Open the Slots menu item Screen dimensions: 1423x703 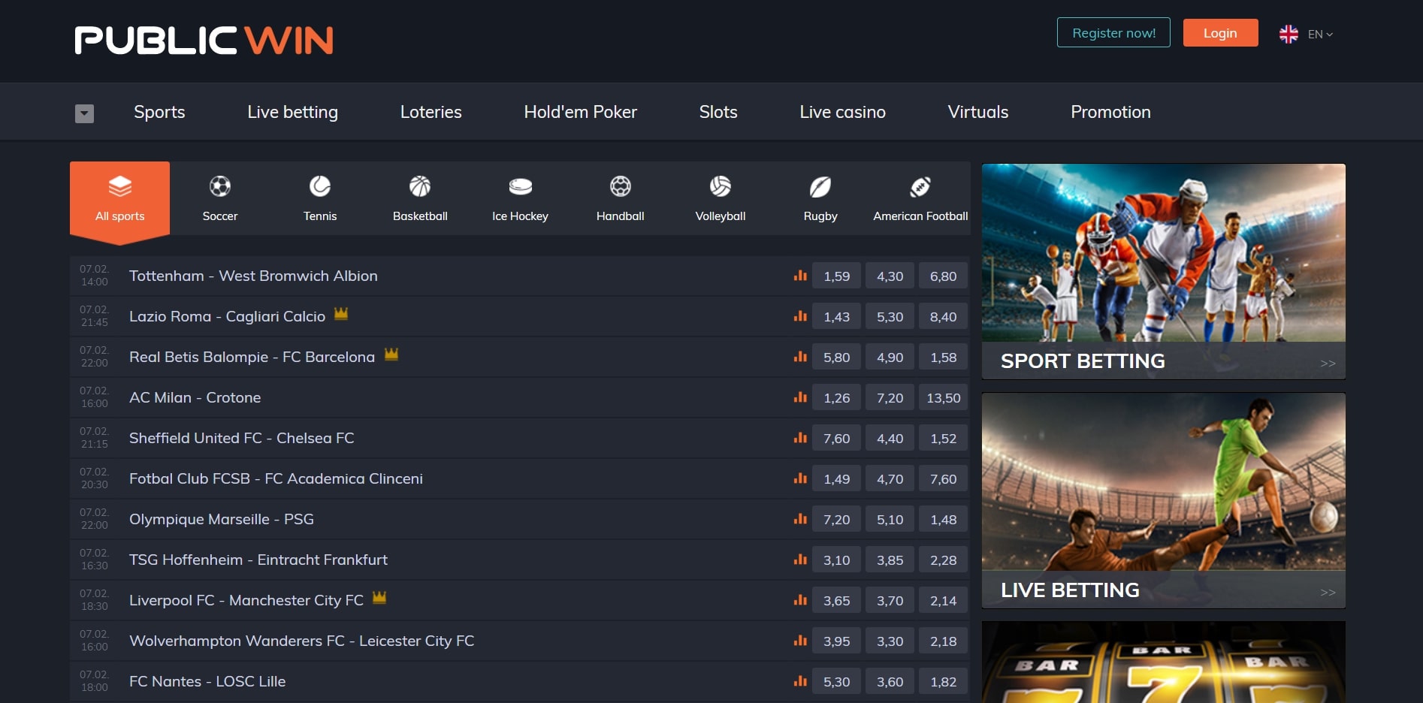[718, 112]
